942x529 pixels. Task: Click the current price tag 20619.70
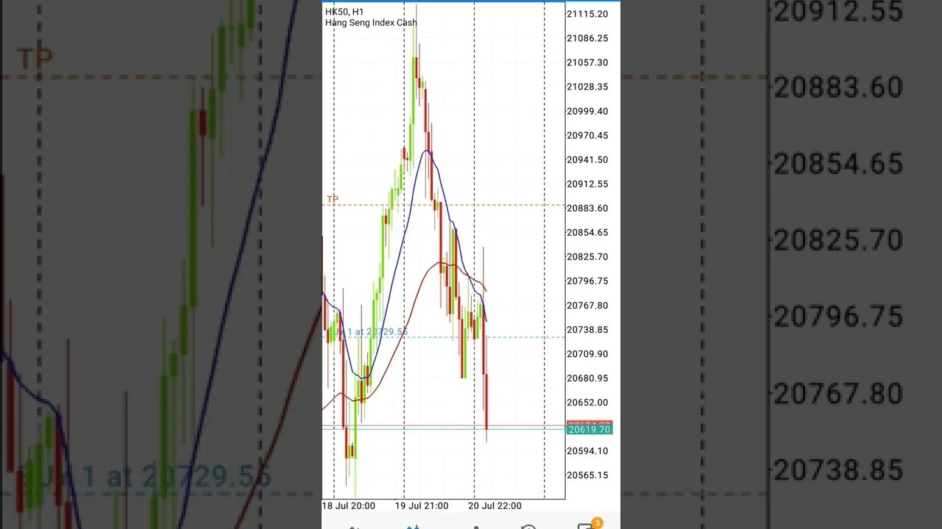(589, 430)
